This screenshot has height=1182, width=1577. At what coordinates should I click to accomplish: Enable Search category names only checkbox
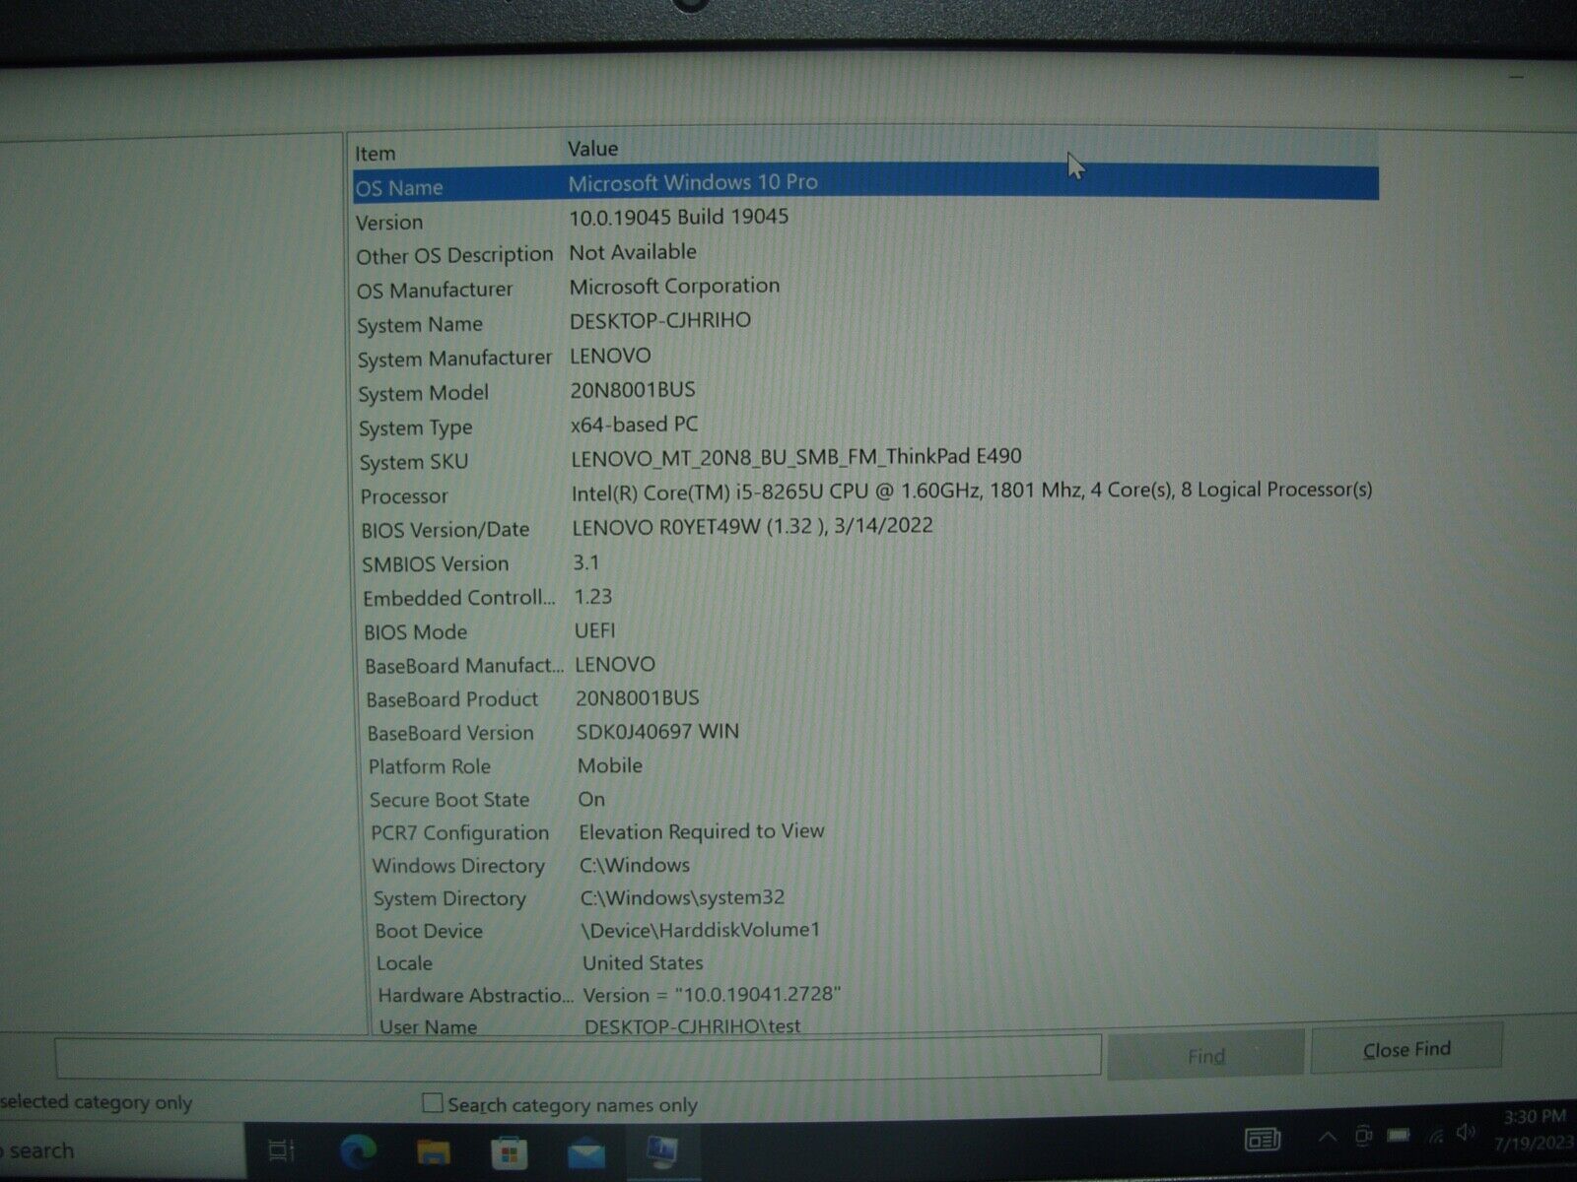432,1103
